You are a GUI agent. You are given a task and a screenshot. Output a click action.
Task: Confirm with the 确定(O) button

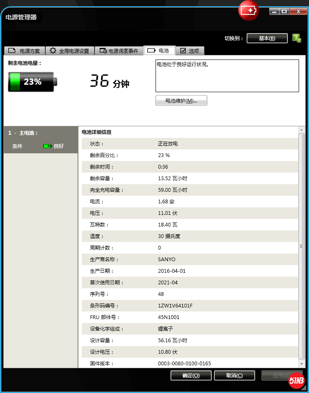(191, 375)
